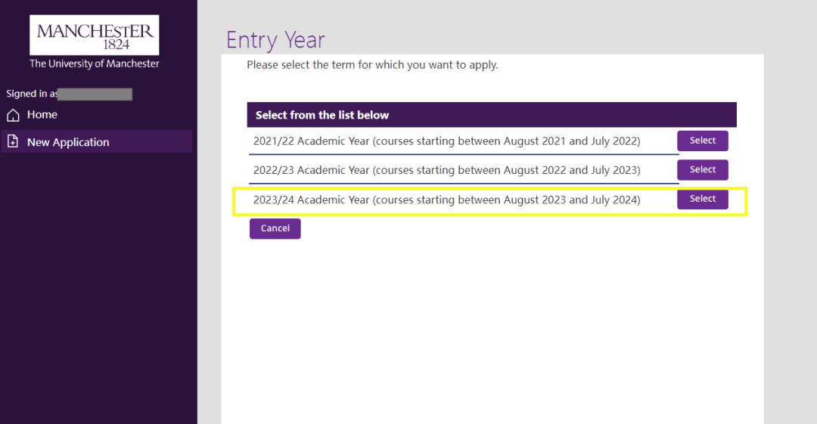Screen dimensions: 817x424
Task: Click the 2023/24 Academic Year row text
Action: 446,200
